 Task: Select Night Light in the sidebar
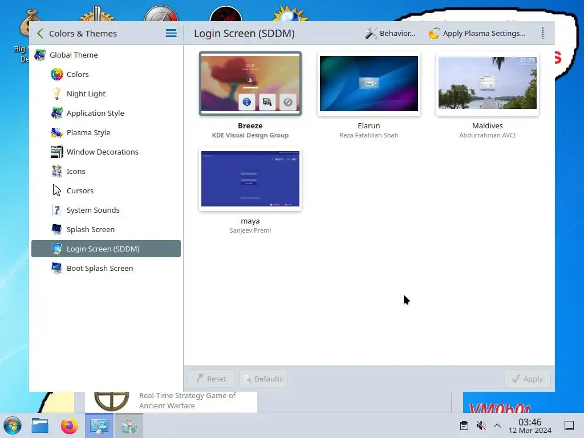[106, 94]
